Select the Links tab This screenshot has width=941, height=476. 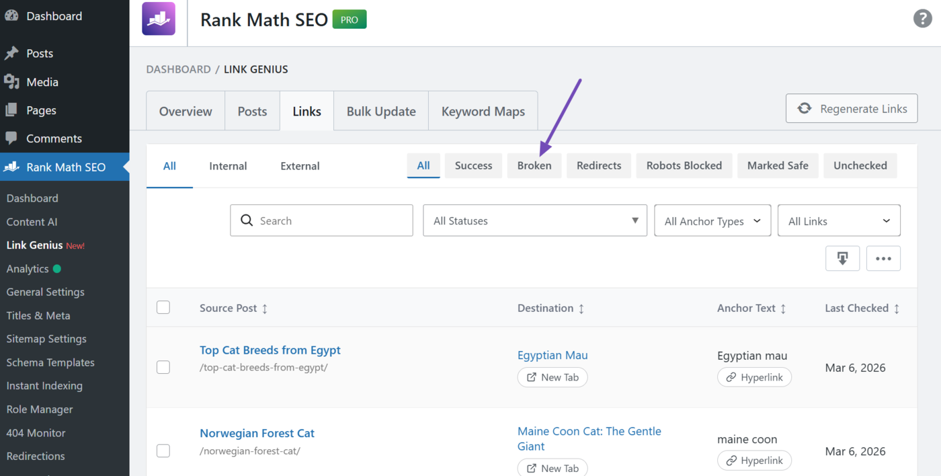(x=306, y=111)
